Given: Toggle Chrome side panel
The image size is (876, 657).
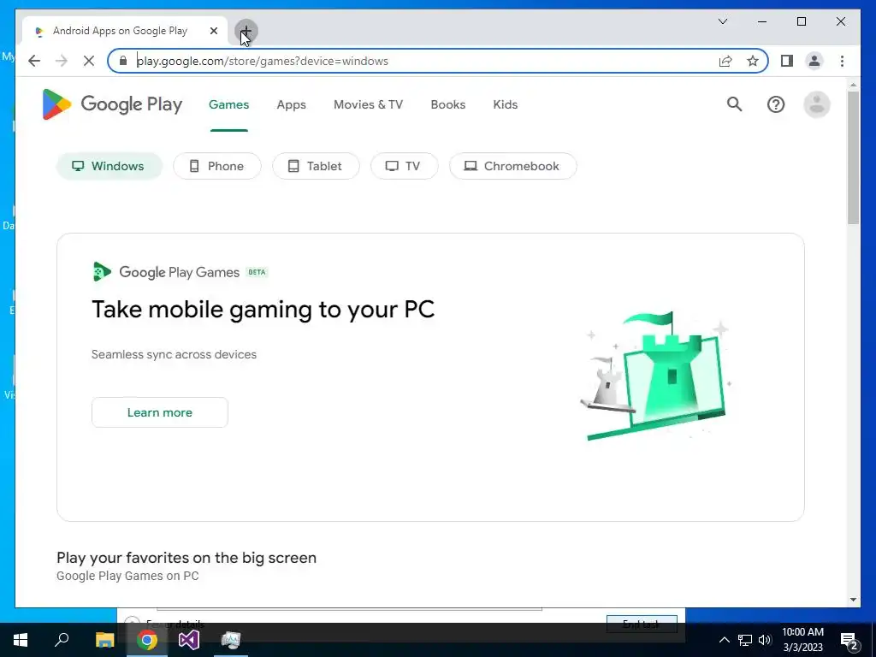Looking at the screenshot, I should pos(787,61).
